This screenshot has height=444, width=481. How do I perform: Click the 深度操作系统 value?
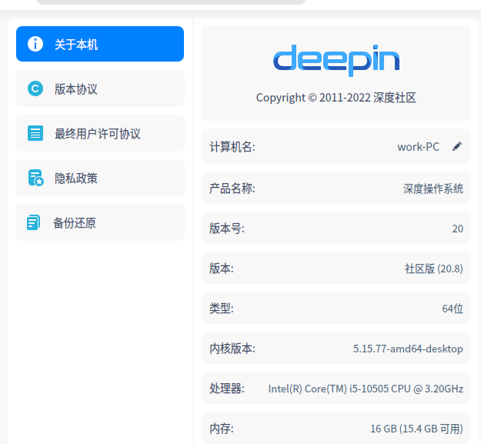click(x=433, y=189)
